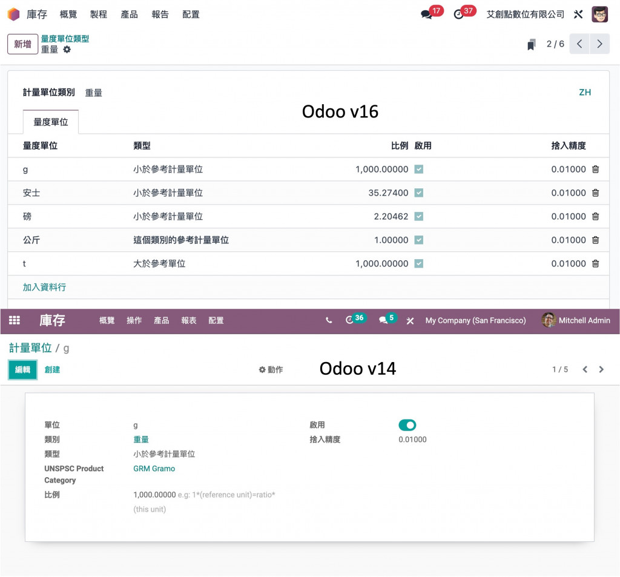Click the 新增 button

[22, 44]
